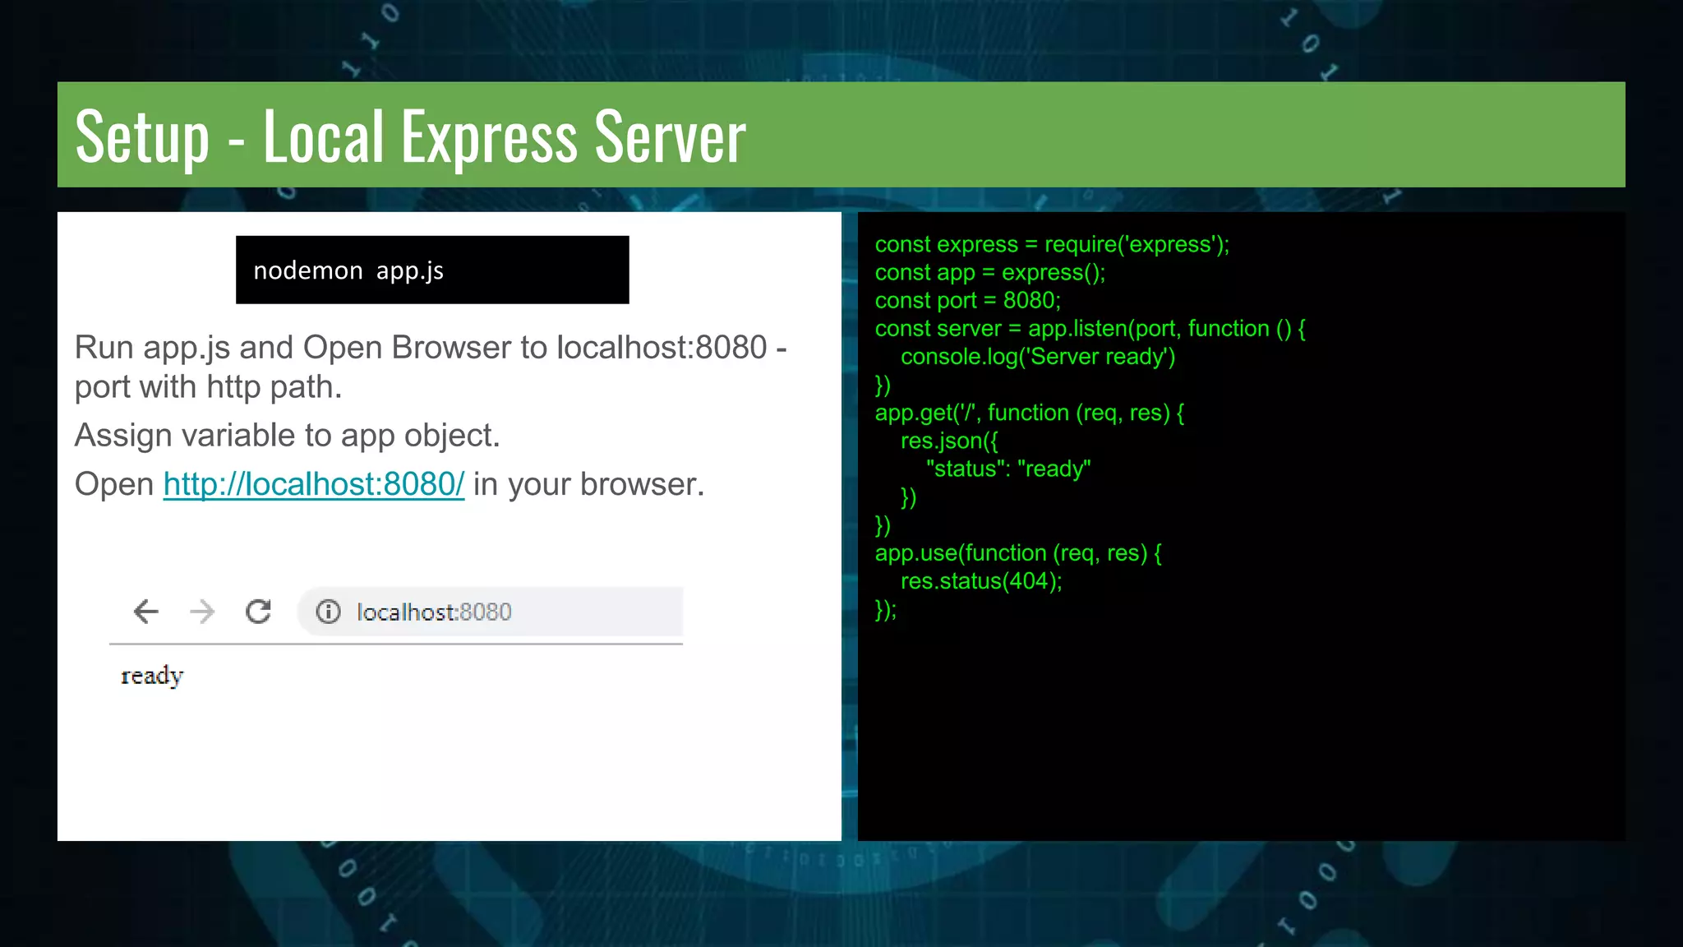Click the 'nodemon app.js' command box
This screenshot has height=947, width=1683.
point(432,270)
